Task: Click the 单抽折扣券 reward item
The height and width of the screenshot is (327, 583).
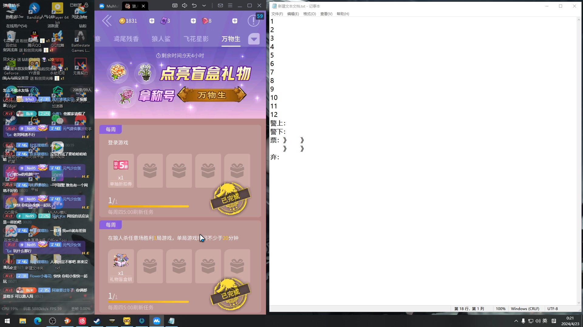Action: coord(121,171)
